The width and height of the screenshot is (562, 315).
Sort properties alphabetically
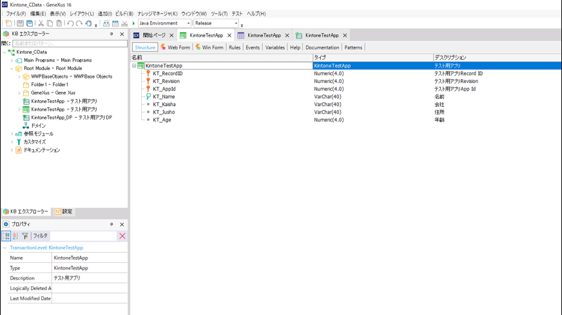15,236
